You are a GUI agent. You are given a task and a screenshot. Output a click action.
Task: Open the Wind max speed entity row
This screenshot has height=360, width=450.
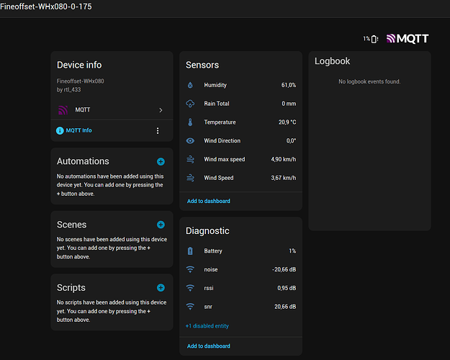point(240,159)
